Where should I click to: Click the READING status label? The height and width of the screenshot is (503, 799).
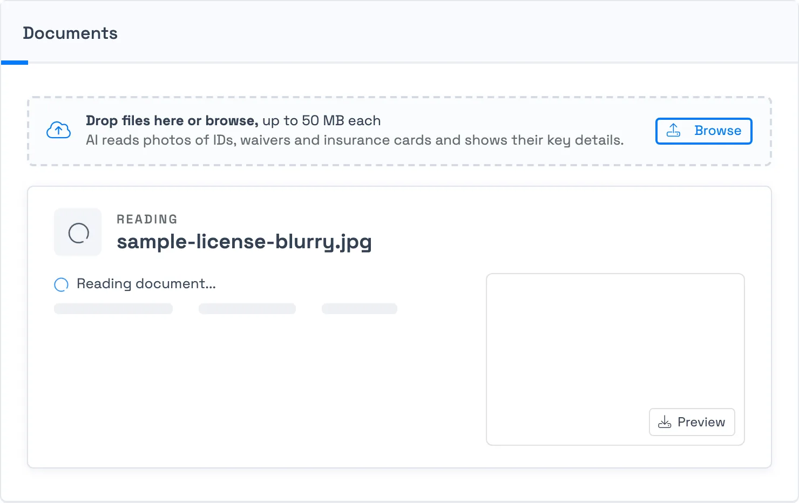point(147,219)
